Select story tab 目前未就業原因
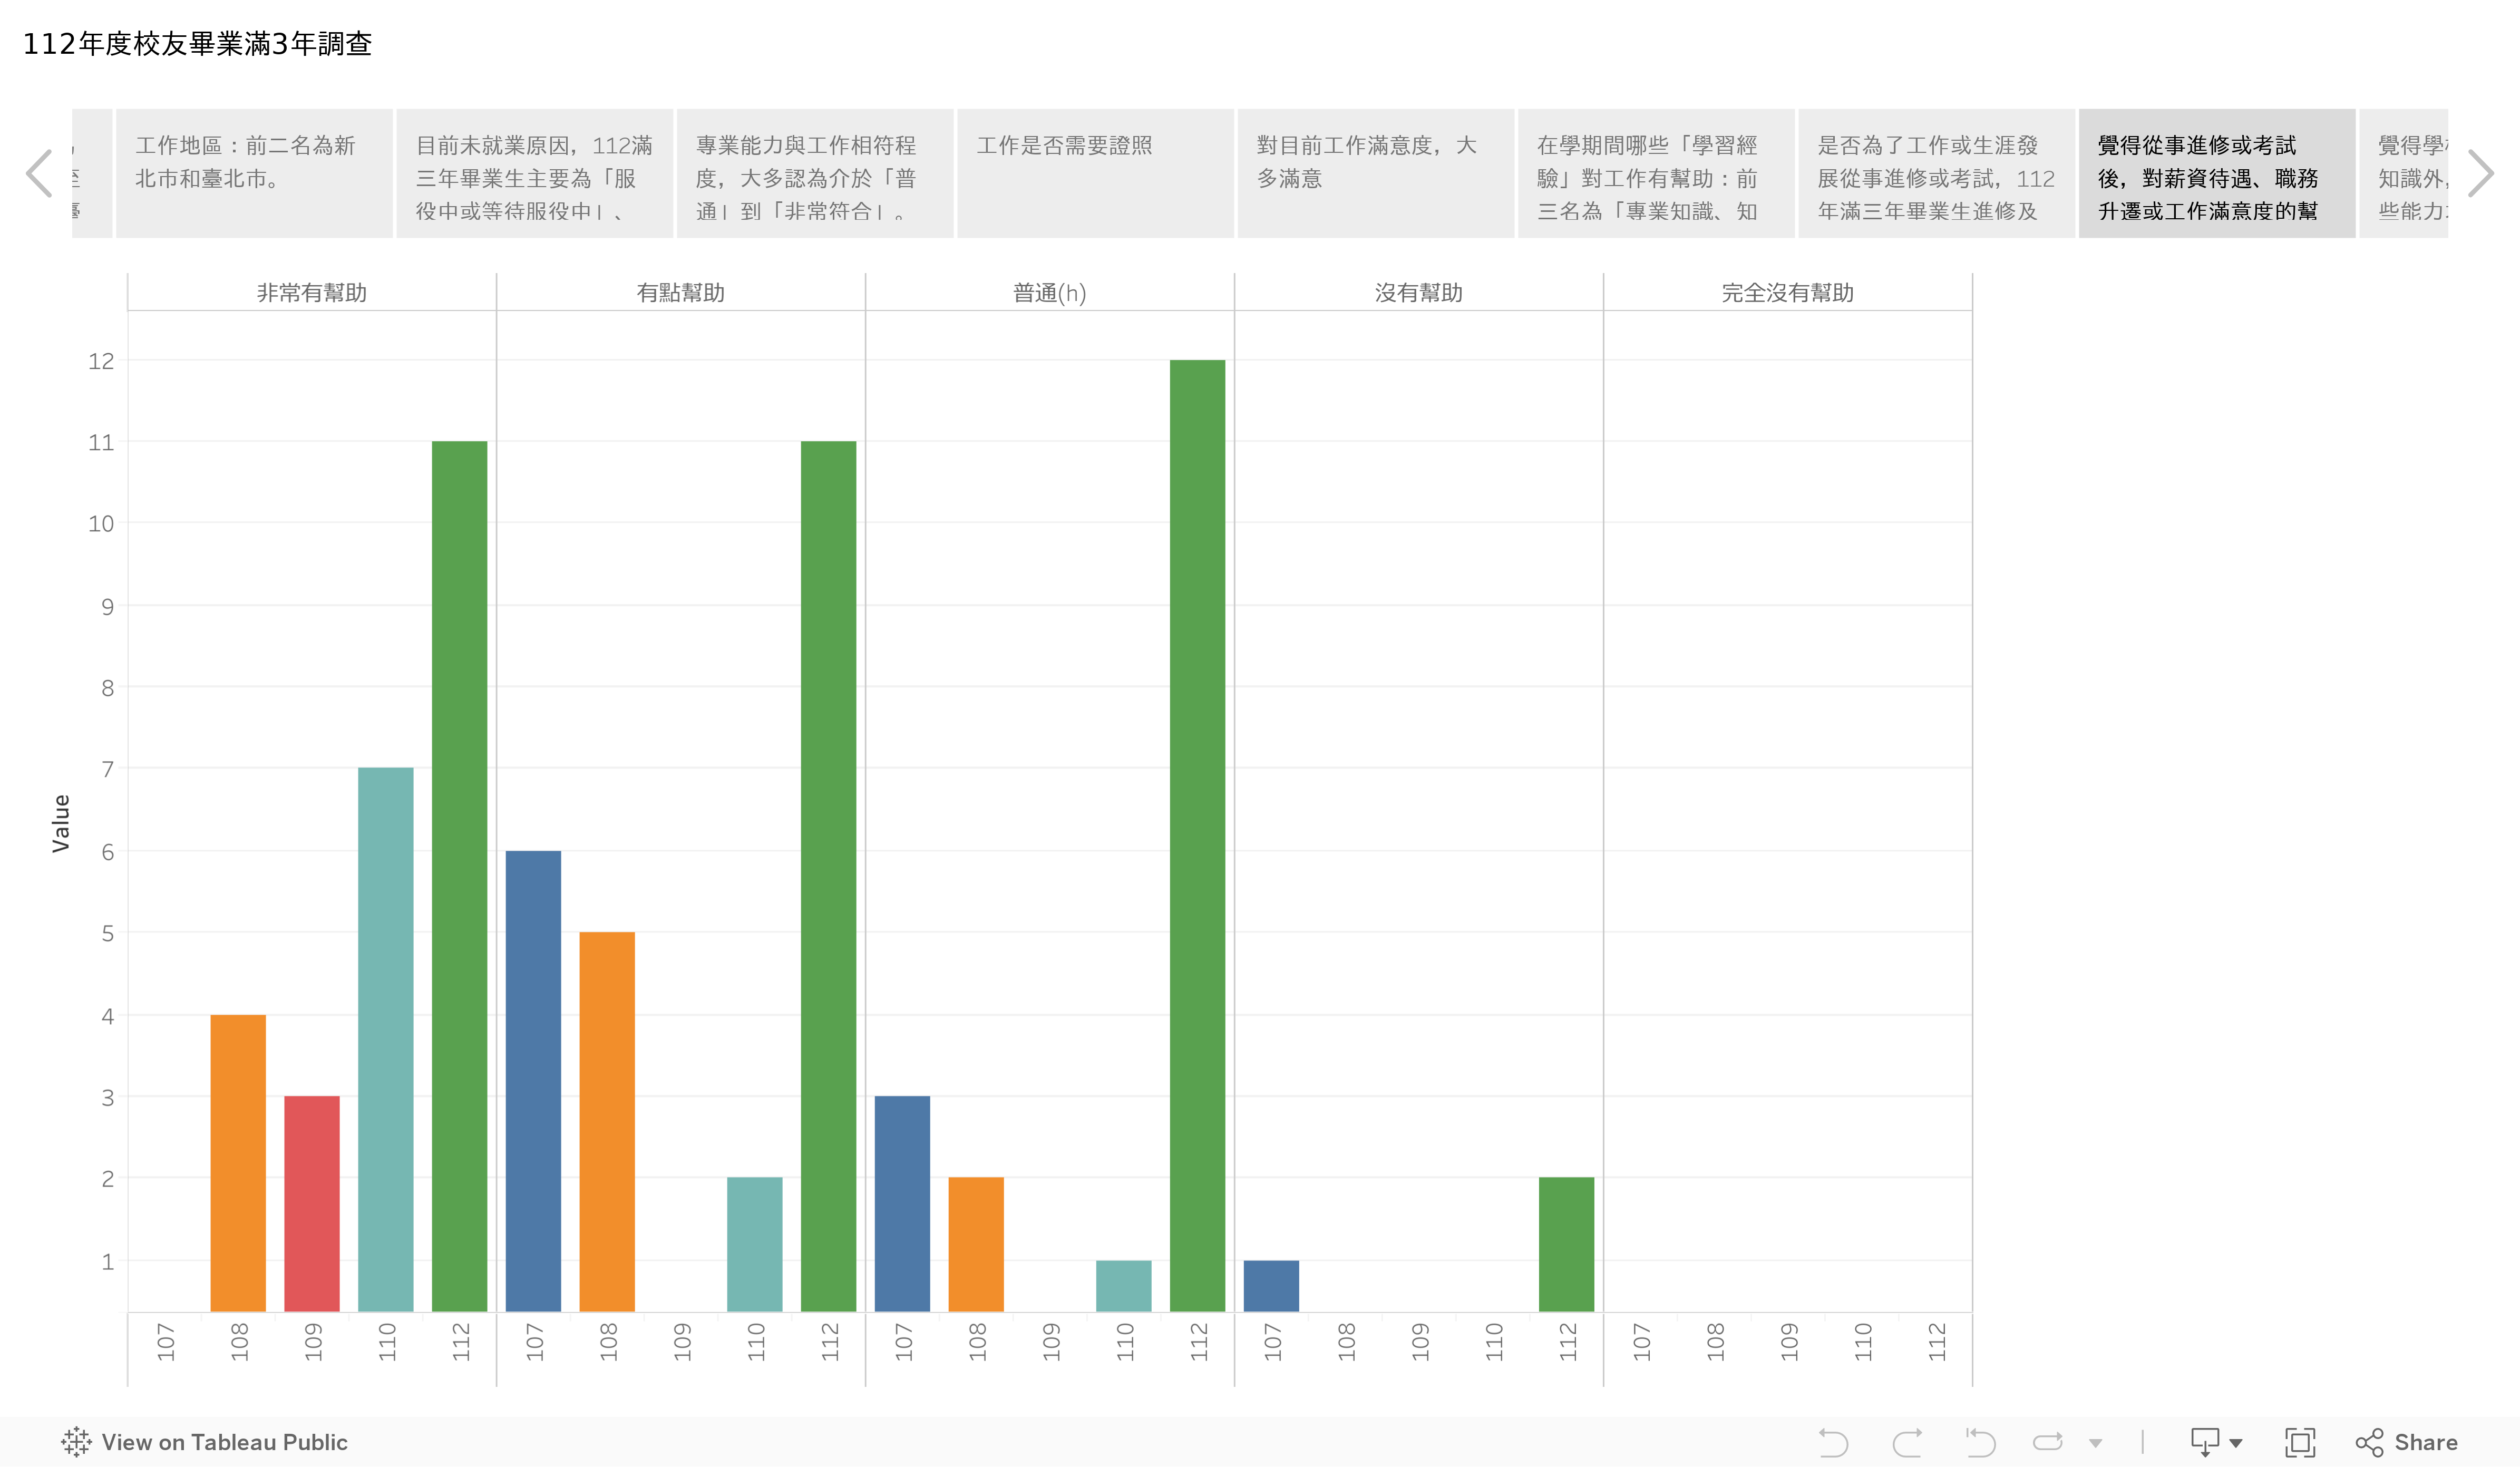 click(535, 173)
